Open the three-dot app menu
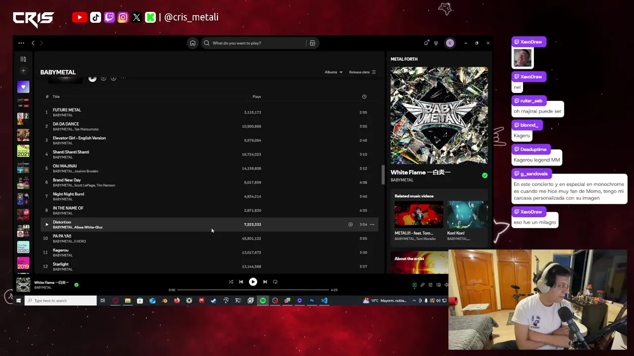Screen dimensions: 634x356 pyautogui.click(x=21, y=43)
